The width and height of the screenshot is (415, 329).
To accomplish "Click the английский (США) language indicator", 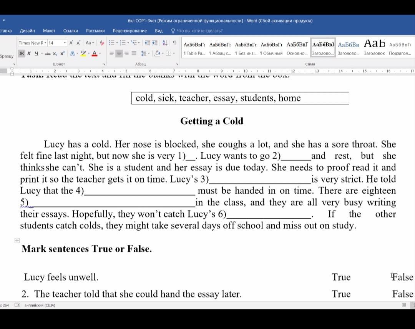I will [40, 305].
